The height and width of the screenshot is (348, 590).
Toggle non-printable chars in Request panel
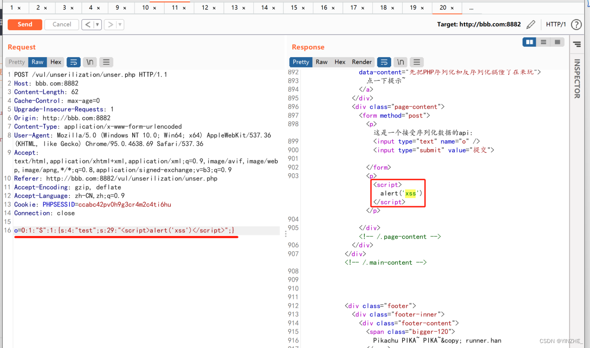pyautogui.click(x=90, y=62)
